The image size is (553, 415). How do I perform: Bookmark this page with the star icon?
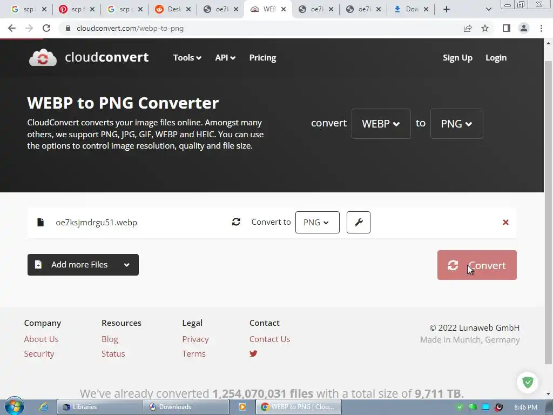coord(485,28)
